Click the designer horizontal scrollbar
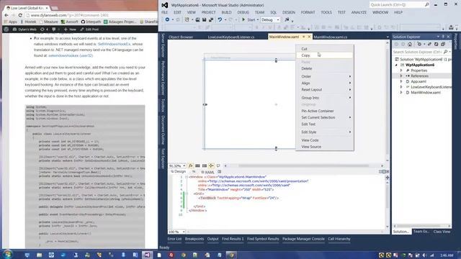461x259 pixels. click(303, 166)
